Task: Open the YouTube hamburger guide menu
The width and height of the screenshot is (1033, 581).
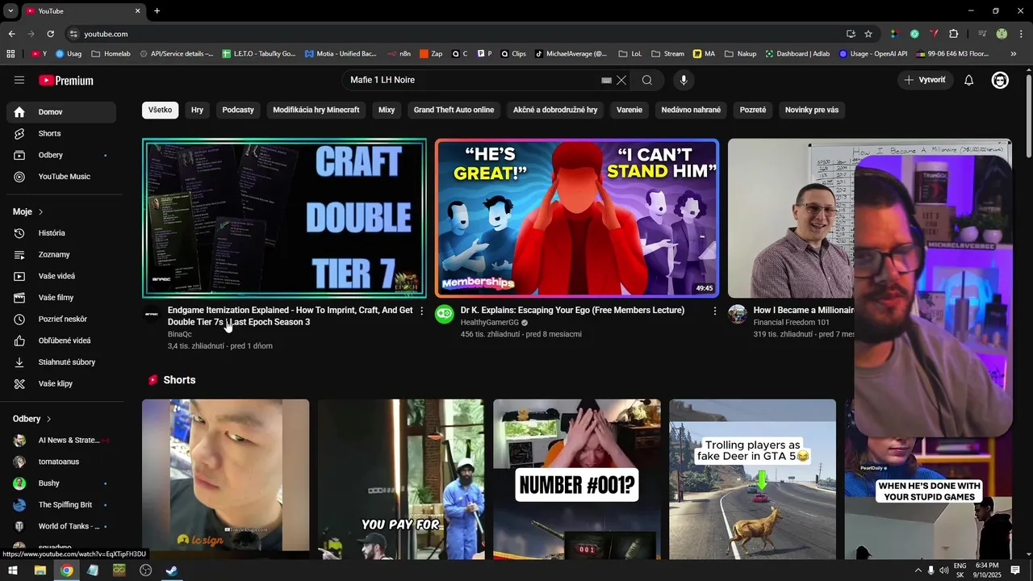Action: [x=19, y=80]
